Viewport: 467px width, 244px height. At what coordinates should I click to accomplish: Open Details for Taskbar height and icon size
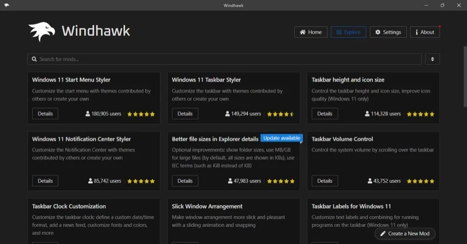tap(325, 113)
